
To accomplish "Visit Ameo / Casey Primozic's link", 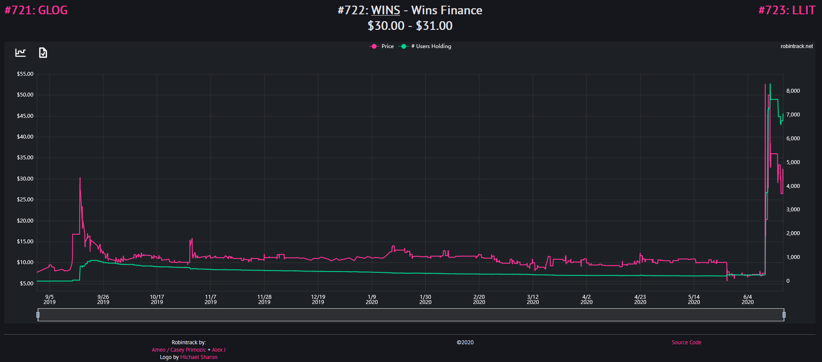I will (x=179, y=350).
